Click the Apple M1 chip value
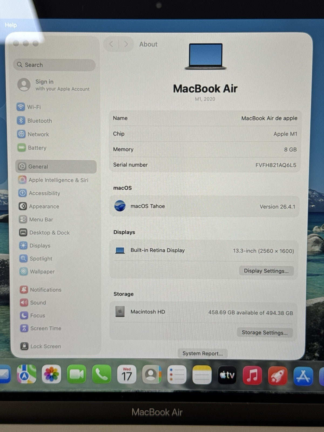Screen dimensions: 324x432 [x=285, y=134]
